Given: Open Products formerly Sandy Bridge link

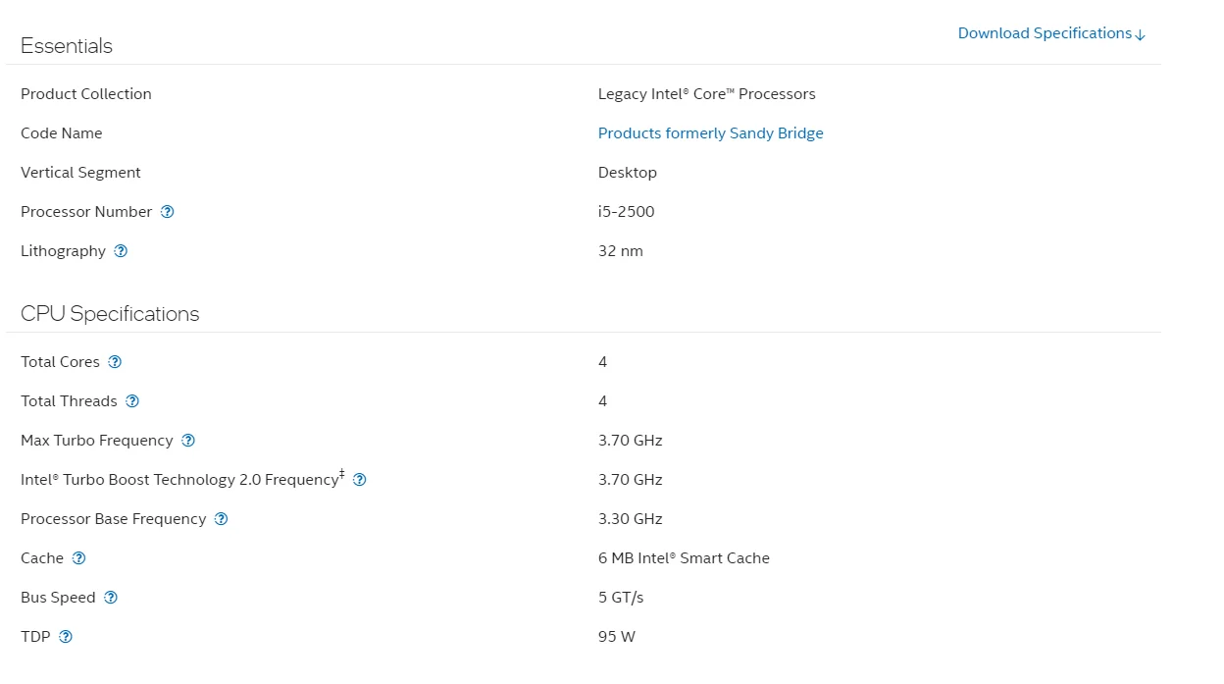Looking at the screenshot, I should point(710,133).
